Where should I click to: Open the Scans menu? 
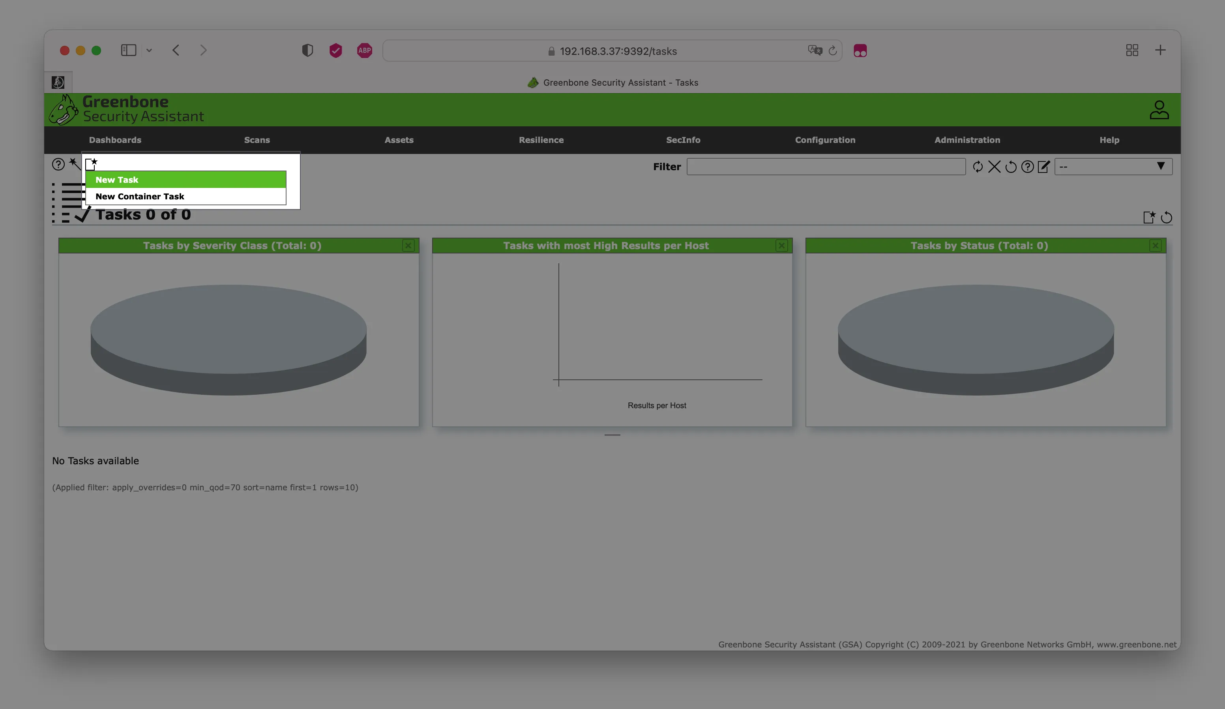tap(257, 140)
